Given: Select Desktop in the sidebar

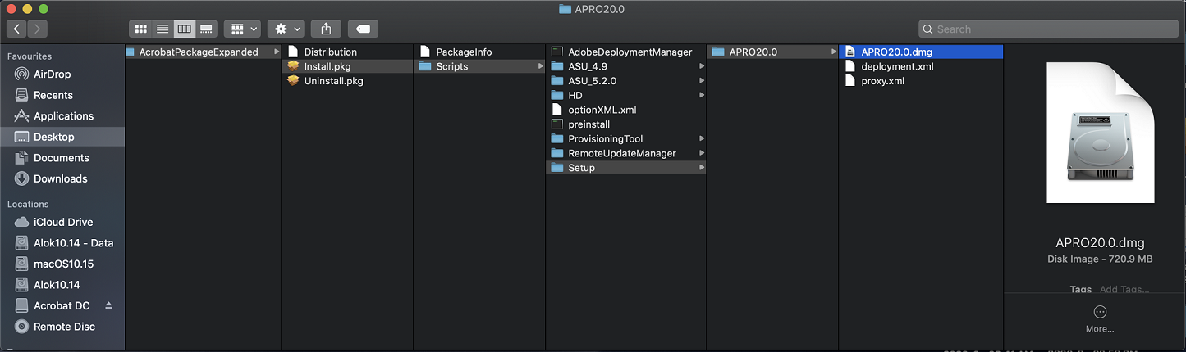Looking at the screenshot, I should 62,137.
